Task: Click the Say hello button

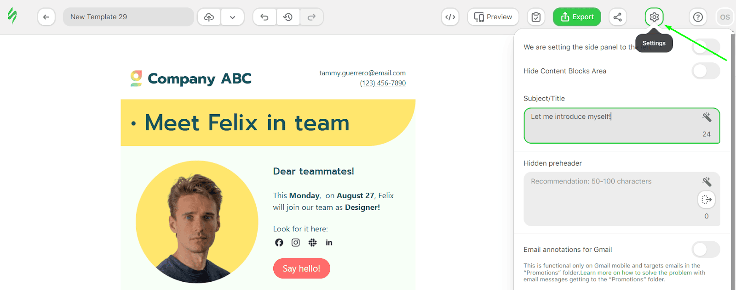Action: [301, 268]
